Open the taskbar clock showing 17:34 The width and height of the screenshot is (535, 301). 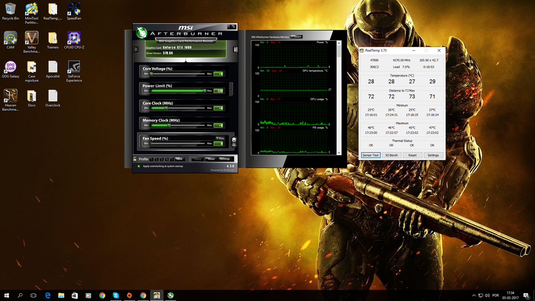click(x=510, y=296)
